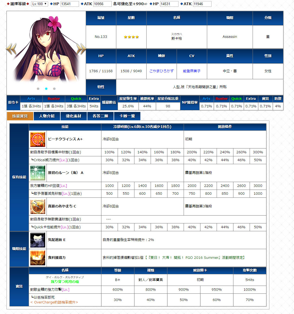Click the 1786 / 11168 HP cell
The height and width of the screenshot is (314, 294).
101,71
